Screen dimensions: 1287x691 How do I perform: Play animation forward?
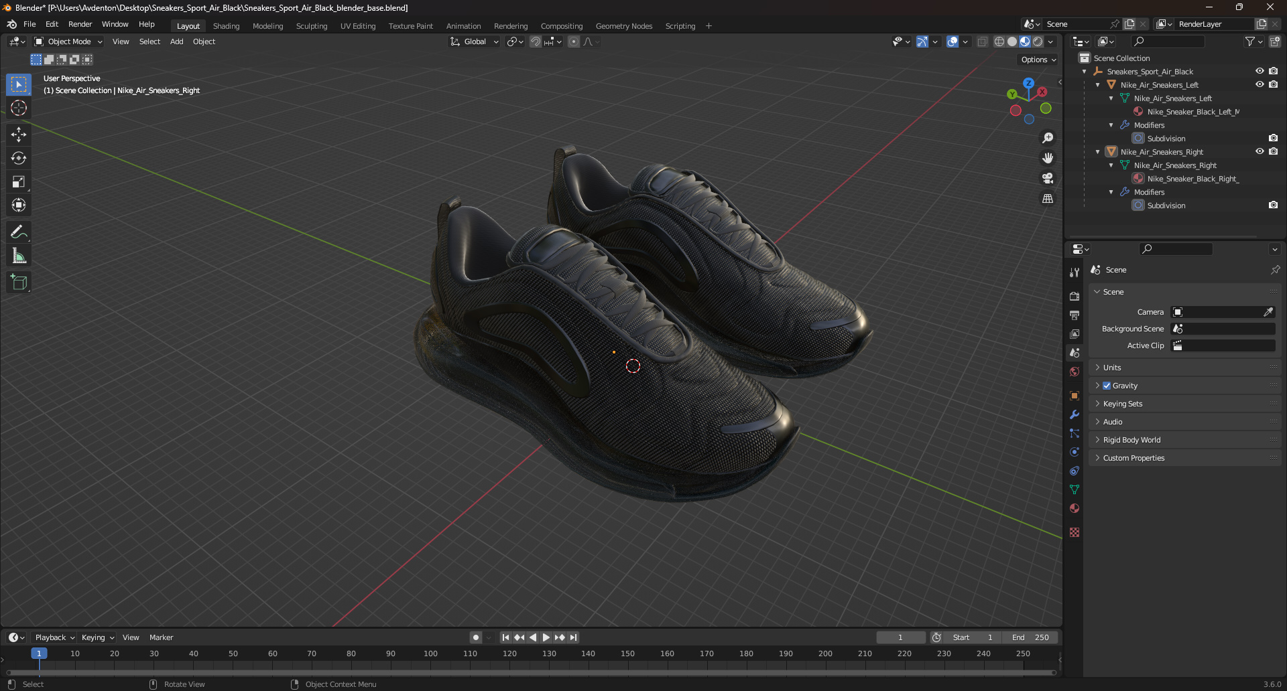[x=546, y=637]
